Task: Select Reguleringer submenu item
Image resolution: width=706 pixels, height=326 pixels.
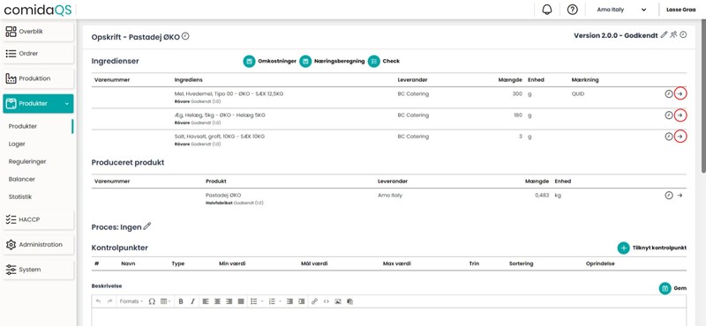Action: (x=27, y=161)
